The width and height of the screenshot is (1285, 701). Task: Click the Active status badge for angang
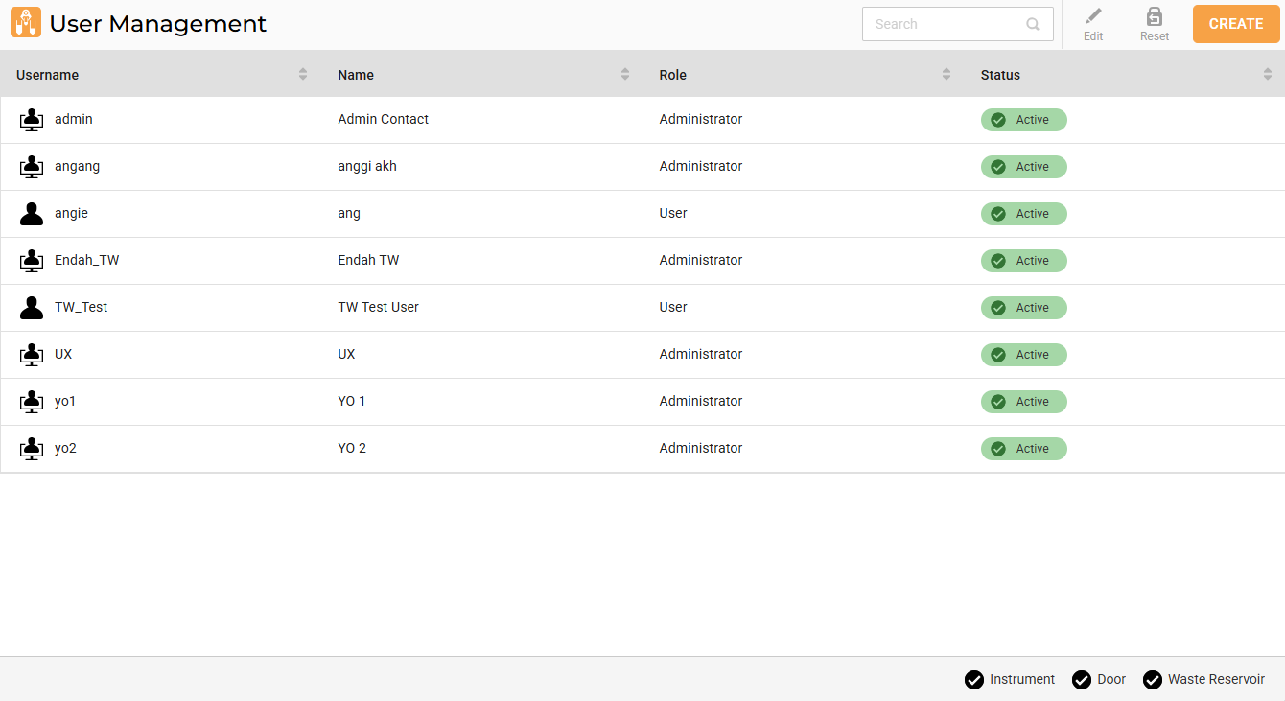[1023, 167]
